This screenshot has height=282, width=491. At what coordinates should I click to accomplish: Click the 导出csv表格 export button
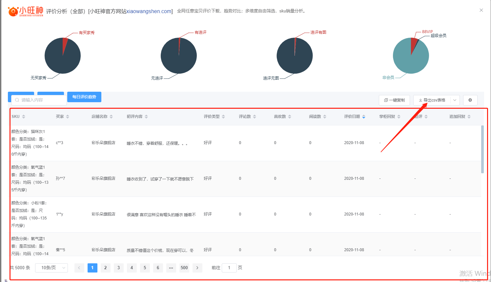point(432,100)
